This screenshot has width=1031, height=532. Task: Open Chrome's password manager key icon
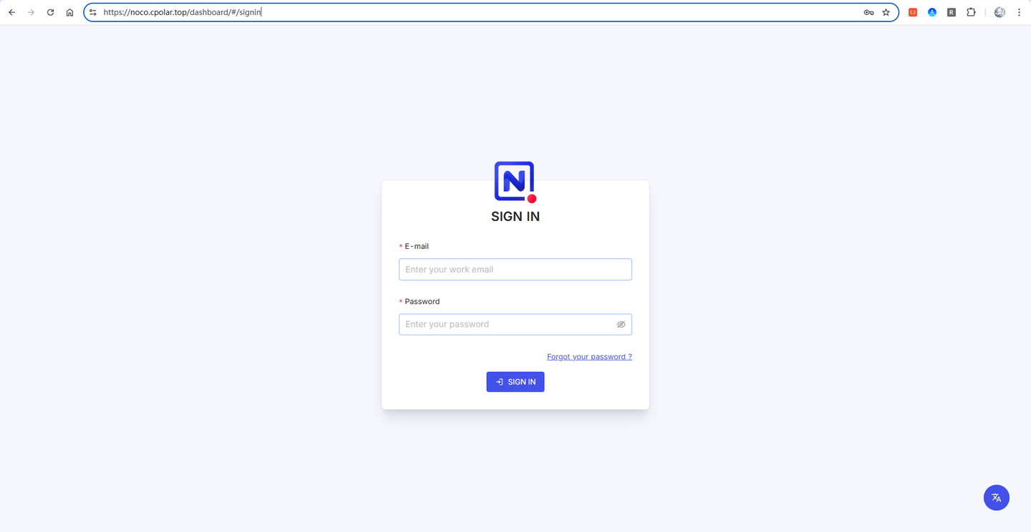click(868, 12)
